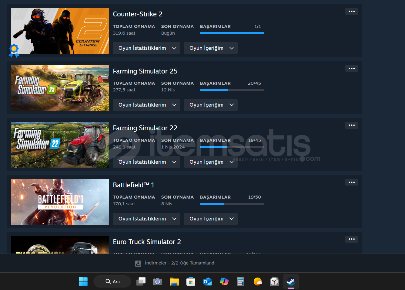This screenshot has width=405, height=290.
Task: Open the Farming Simulator 22 title link
Action: point(145,128)
